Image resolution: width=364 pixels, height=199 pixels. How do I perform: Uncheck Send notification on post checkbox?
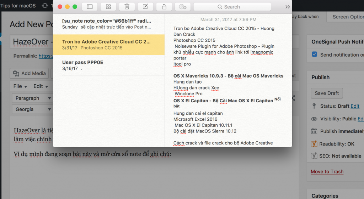pos(314,55)
